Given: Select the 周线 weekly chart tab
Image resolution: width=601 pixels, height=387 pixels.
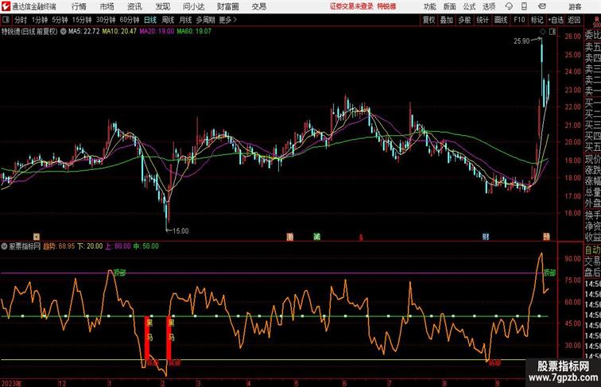Looking at the screenshot, I should [x=168, y=20].
